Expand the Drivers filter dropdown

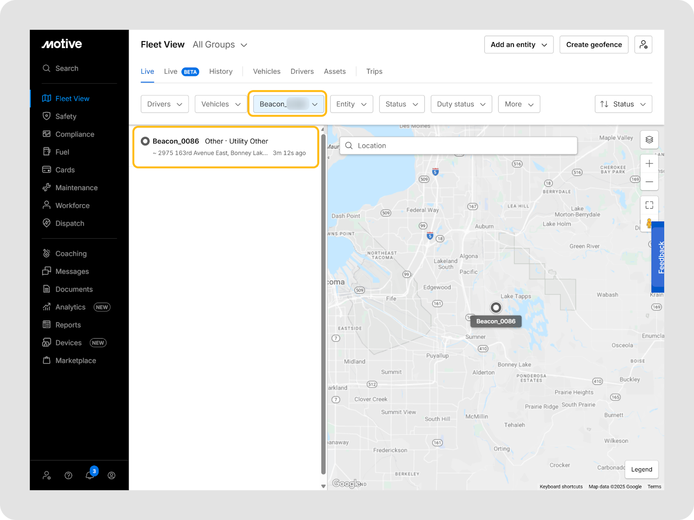[164, 104]
